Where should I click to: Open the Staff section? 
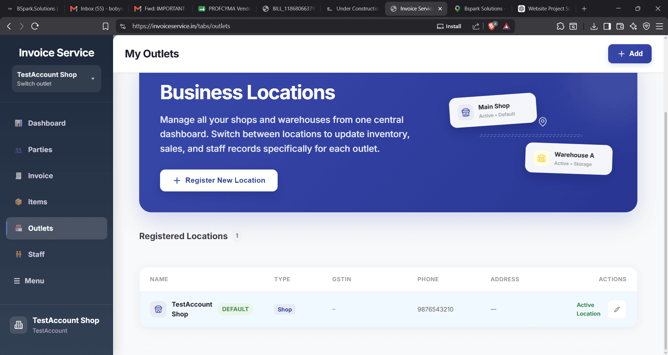tap(56, 254)
